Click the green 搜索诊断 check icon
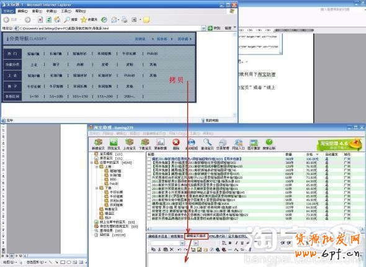The height and width of the screenshot is (267, 366). pos(269,144)
